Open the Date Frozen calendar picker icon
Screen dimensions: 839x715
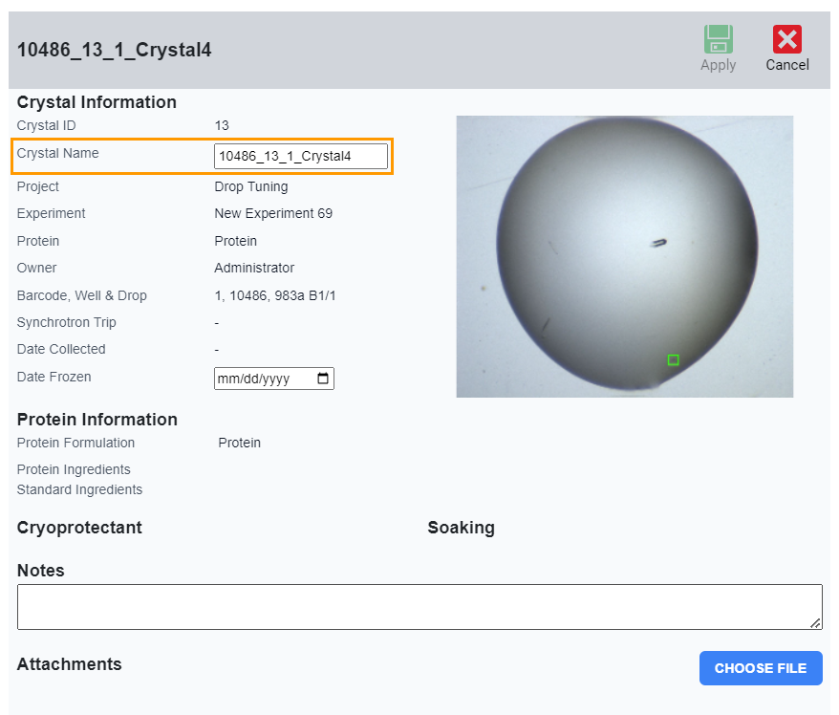click(x=323, y=379)
